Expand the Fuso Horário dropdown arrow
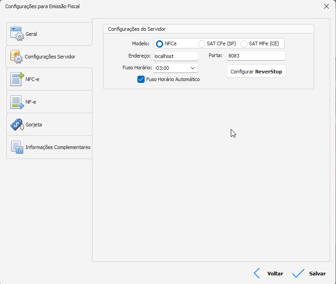 pyautogui.click(x=193, y=68)
